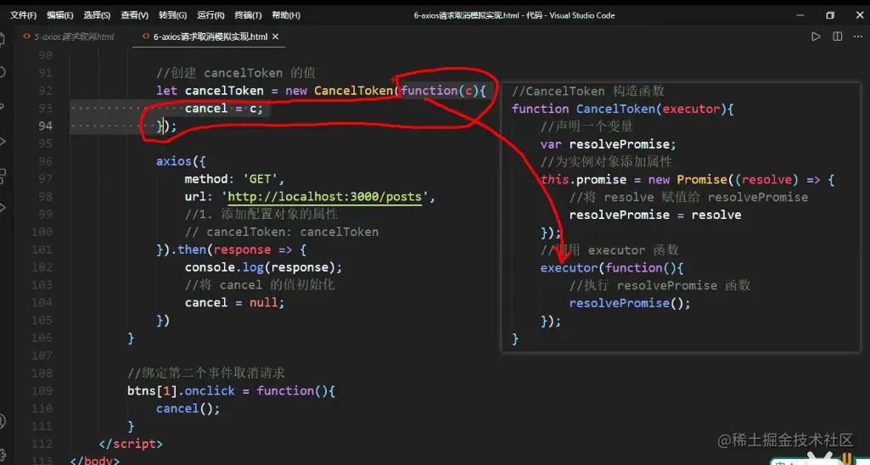Minimize the VS Code window
This screenshot has height=465, width=870.
pyautogui.click(x=801, y=15)
